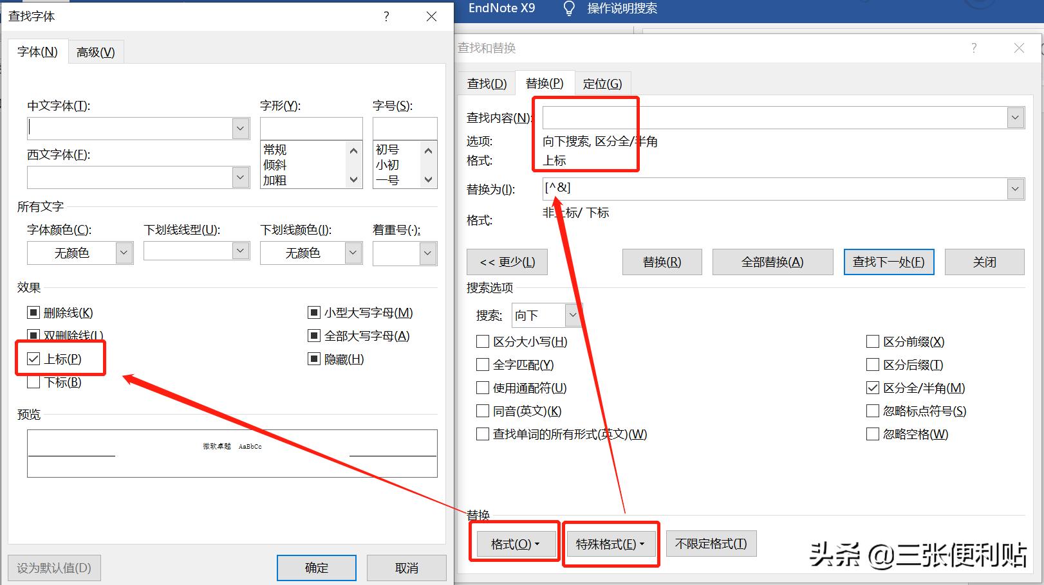Uncheck the 上标(P) superscript checkbox
1044x585 pixels.
(x=33, y=359)
